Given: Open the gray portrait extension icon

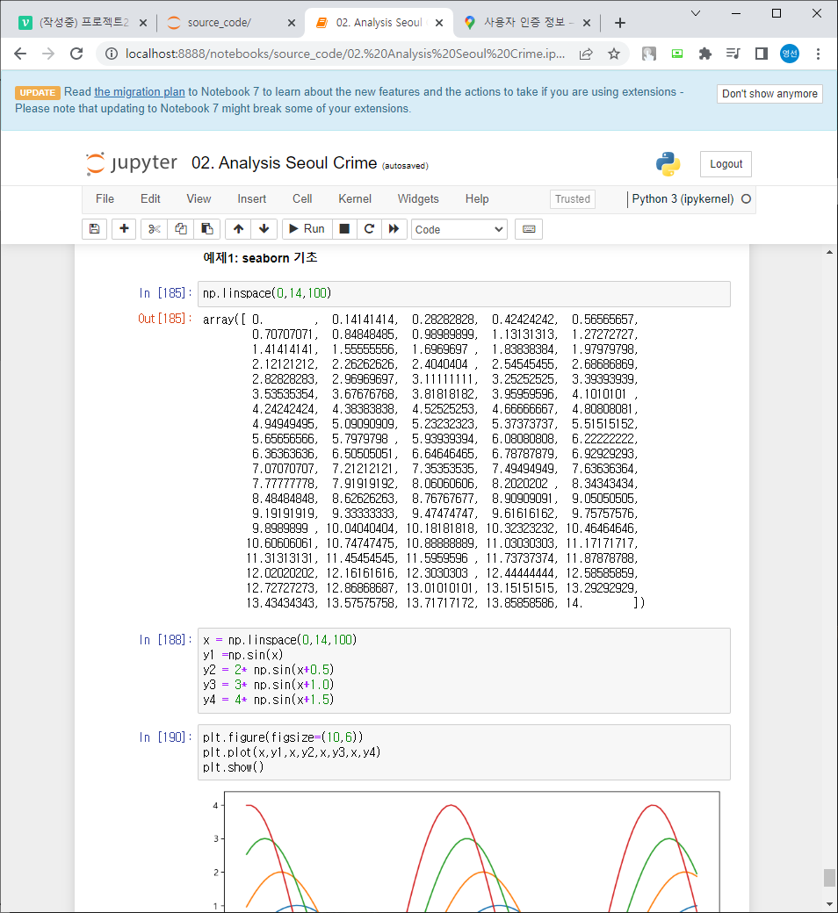Looking at the screenshot, I should [x=648, y=54].
